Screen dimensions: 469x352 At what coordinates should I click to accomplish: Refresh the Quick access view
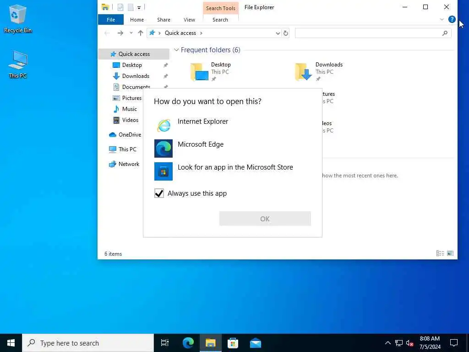click(x=286, y=33)
